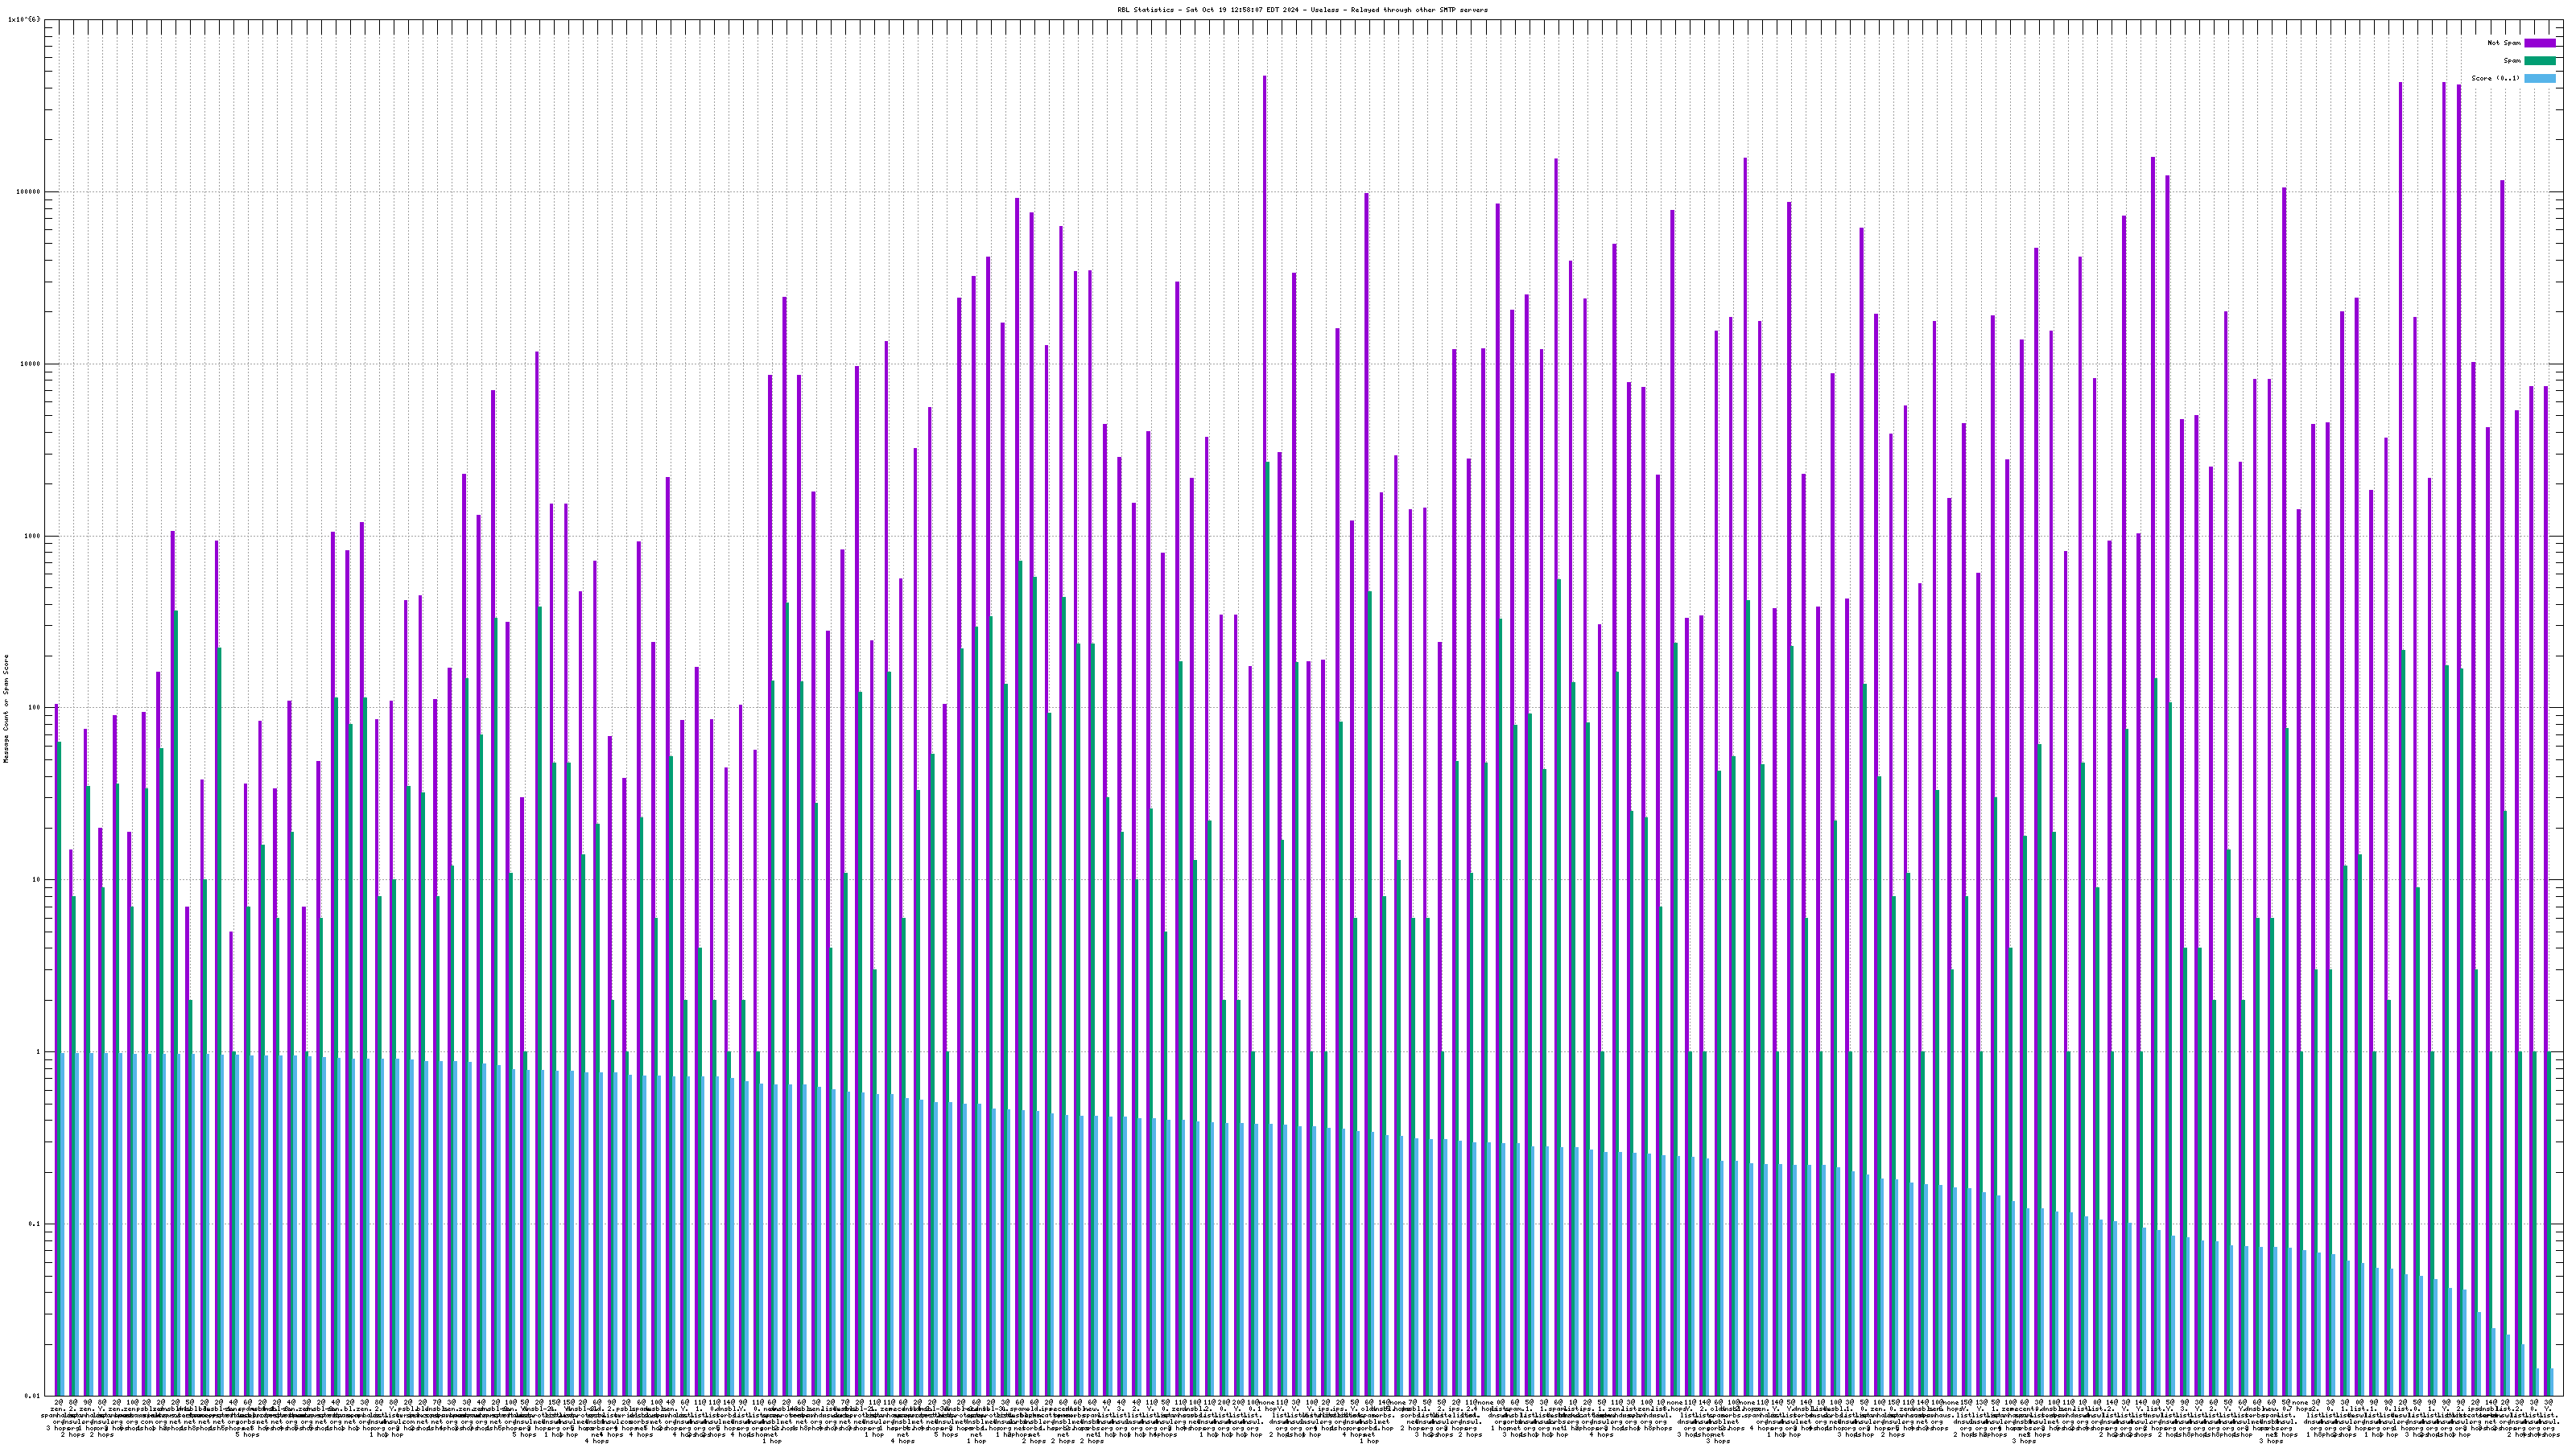Click the "Not Spam" legend text
This screenshot has height=1448, width=2576.
point(2504,43)
